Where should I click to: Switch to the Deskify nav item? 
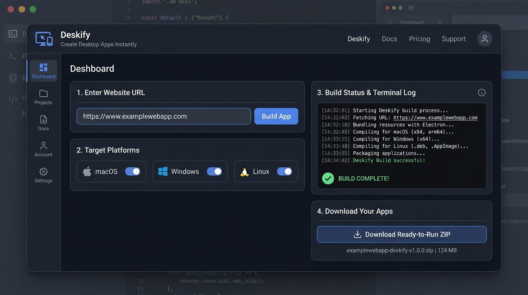pos(359,39)
